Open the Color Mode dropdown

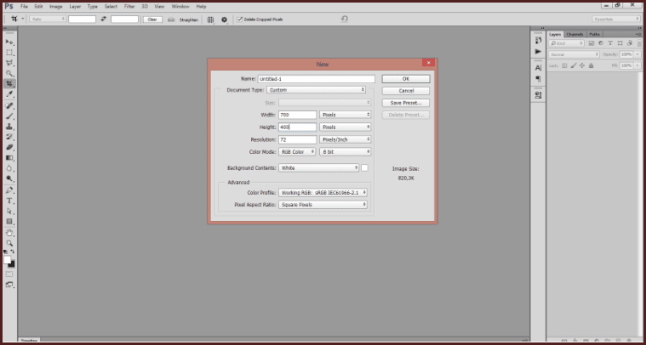[296, 152]
